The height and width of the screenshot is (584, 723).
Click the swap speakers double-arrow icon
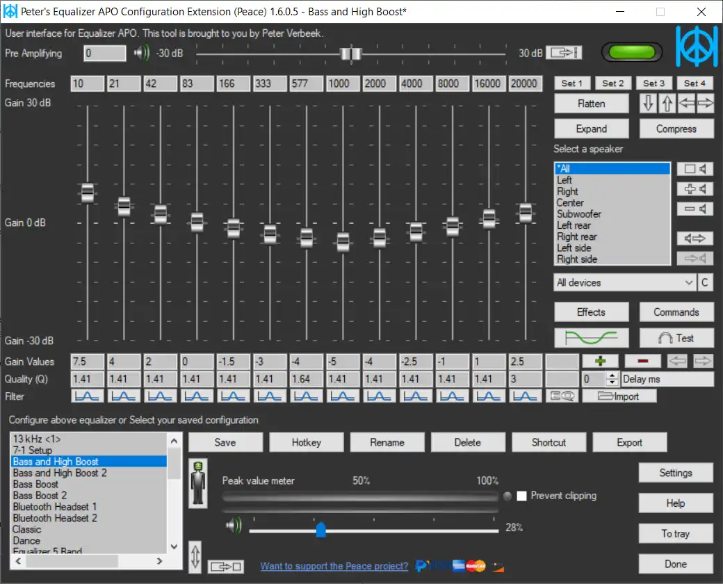coord(695,238)
